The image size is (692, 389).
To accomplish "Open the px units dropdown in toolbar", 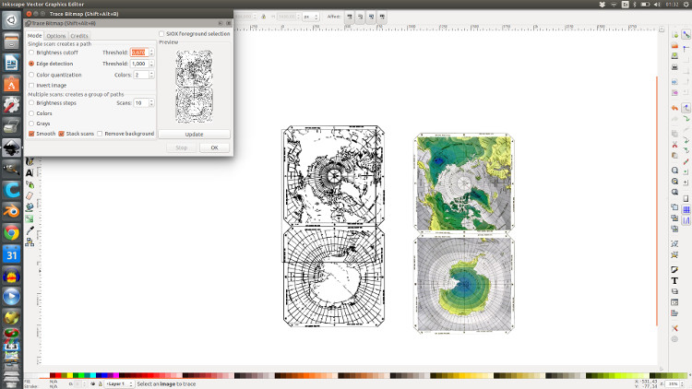I will [311, 17].
